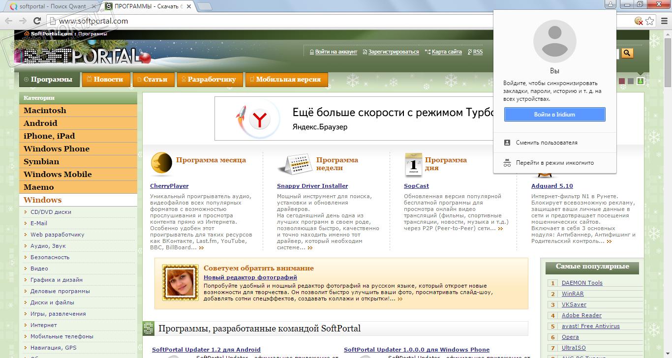
Task: Open the Мобильная версия navigation tab
Action: point(286,79)
